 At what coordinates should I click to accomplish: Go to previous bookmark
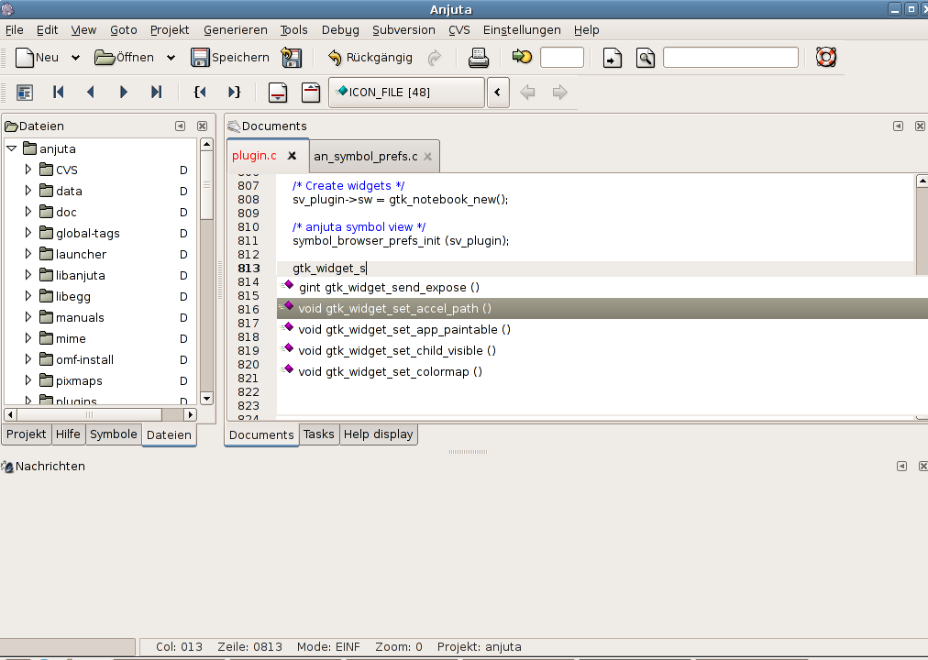point(91,93)
